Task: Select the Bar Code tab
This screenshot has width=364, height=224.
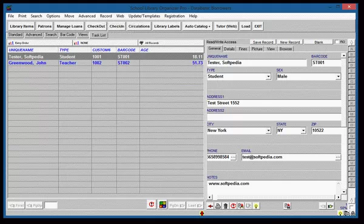Action: click(67, 35)
